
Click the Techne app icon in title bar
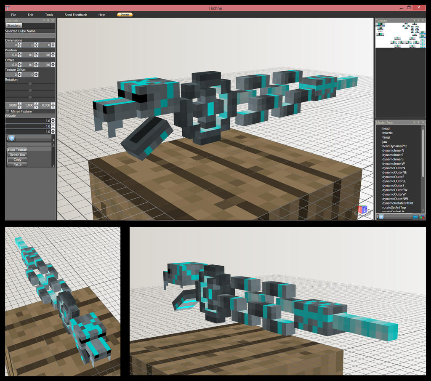(8, 8)
